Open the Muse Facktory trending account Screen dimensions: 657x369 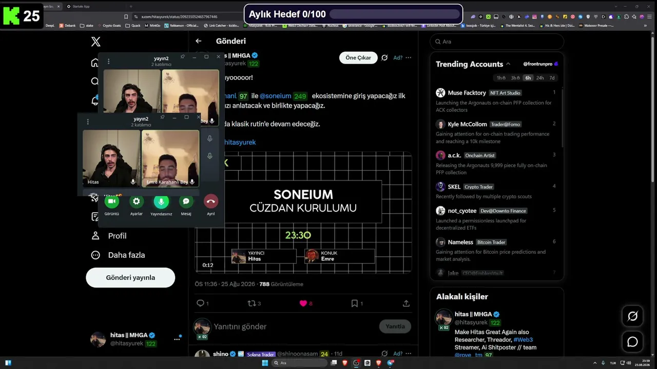coord(467,93)
